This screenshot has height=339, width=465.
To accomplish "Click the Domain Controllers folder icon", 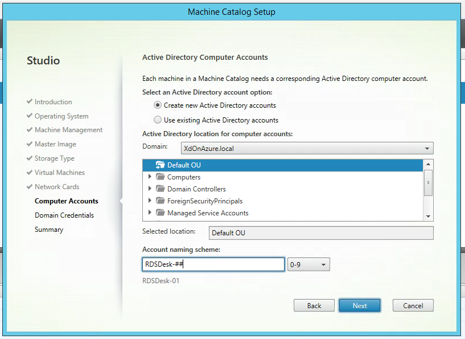I will pos(160,189).
